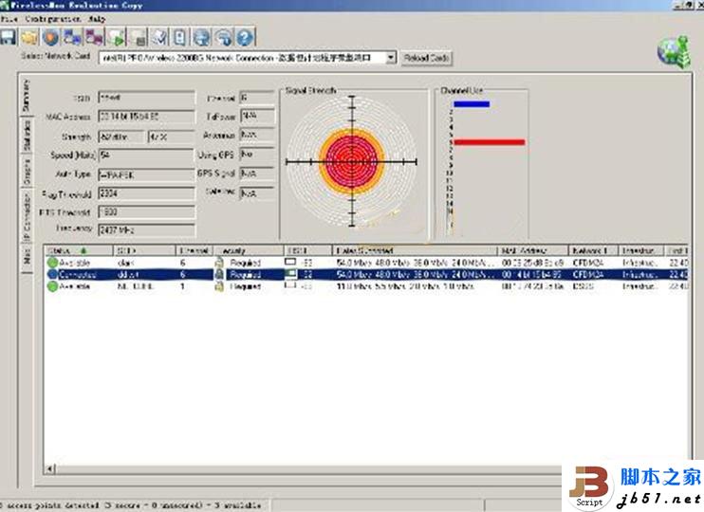This screenshot has width=704, height=512.
Task: Switch to the IP Connection vertical tab
Action: 27,217
